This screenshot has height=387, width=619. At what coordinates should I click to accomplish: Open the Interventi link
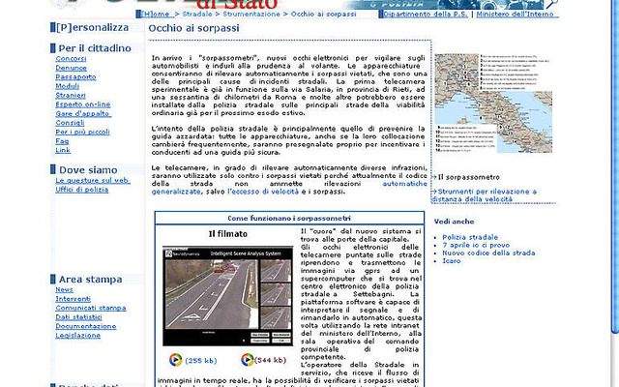tap(74, 299)
